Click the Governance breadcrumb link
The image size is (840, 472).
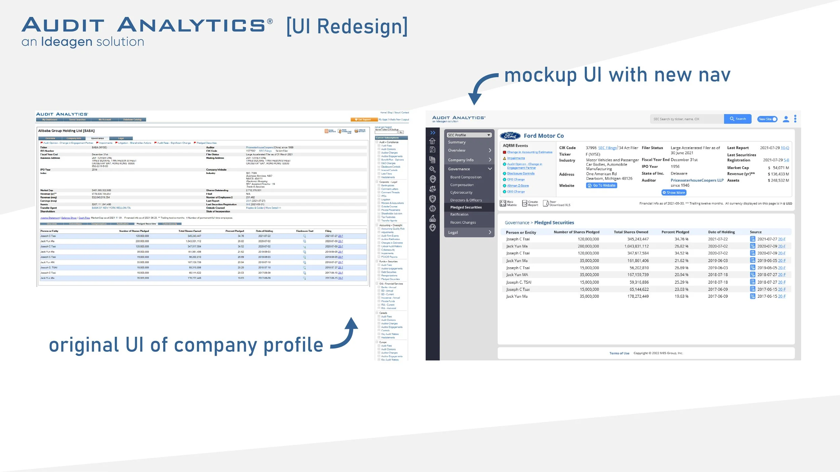point(517,223)
